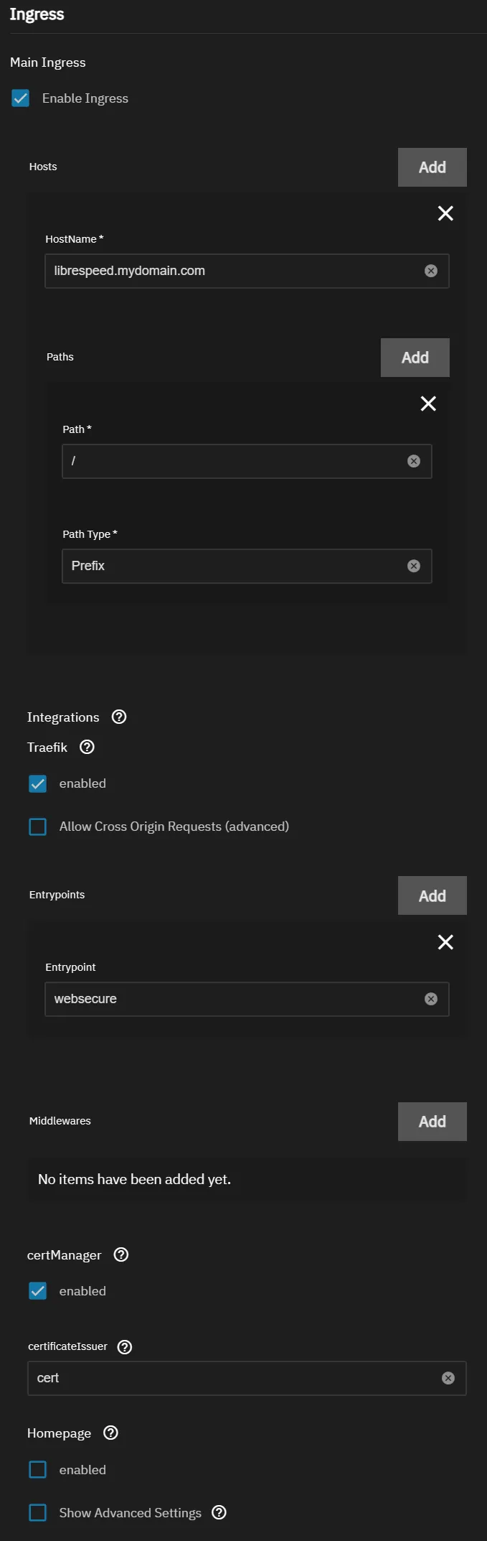487x1541 pixels.
Task: Click Add next to Middlewares
Action: (432, 1121)
